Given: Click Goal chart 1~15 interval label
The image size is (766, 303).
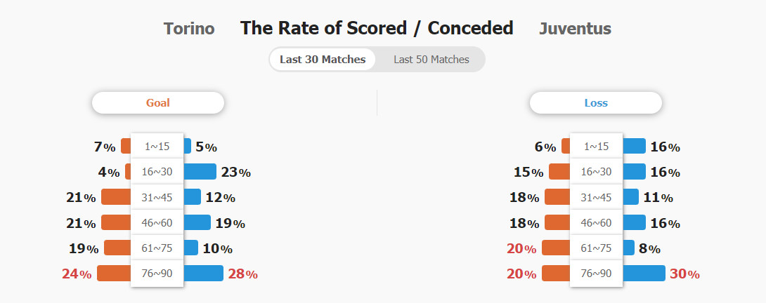Looking at the screenshot, I should [157, 146].
